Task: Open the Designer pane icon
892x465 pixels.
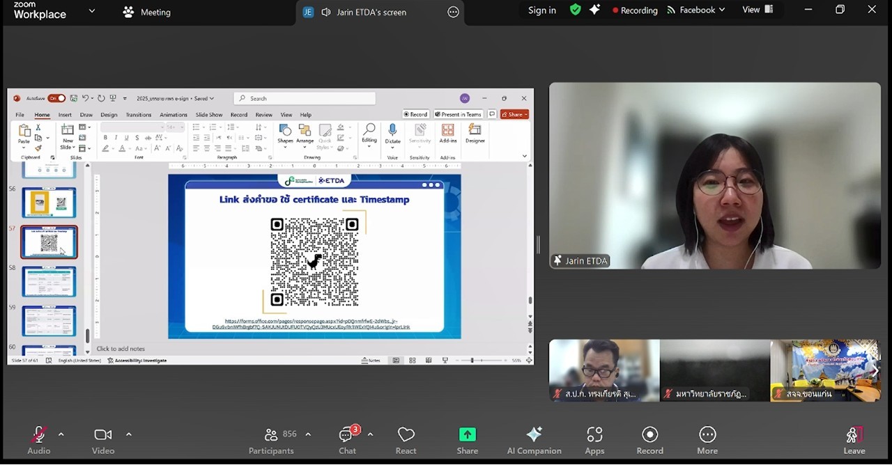Action: point(475,130)
